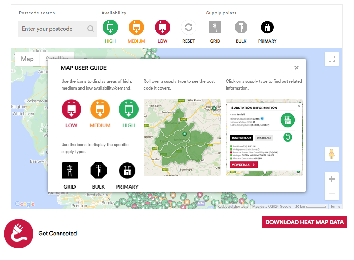
Task: Click the Get Connected plug icon
Action: pos(18,234)
